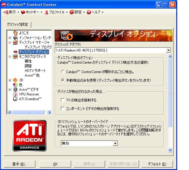This screenshot has width=189, height=170.
Task: Select the 色 tree item label
Action: pos(21,85)
